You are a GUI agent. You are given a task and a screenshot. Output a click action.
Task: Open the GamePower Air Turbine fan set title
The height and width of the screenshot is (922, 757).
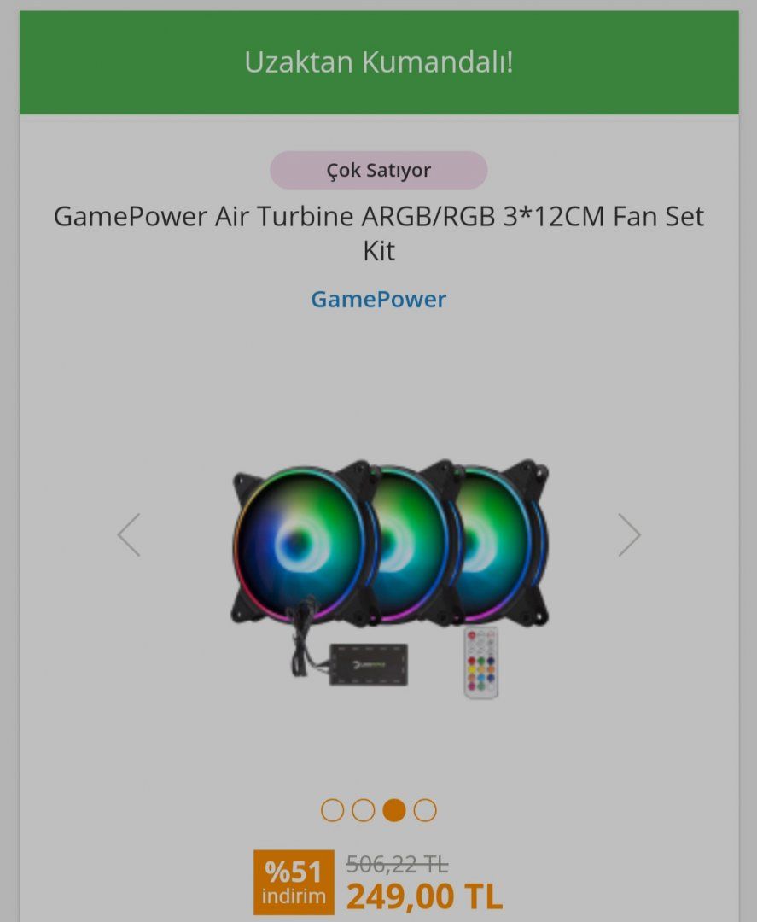tap(379, 233)
